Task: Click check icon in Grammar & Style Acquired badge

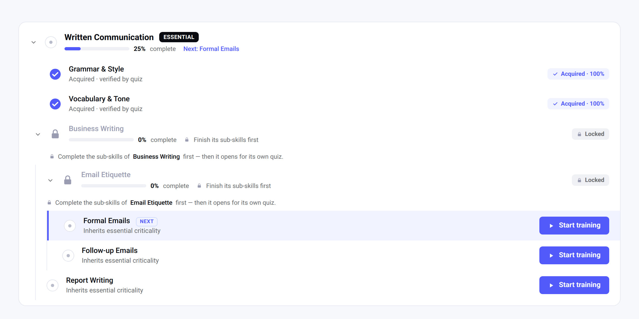Action: click(555, 74)
